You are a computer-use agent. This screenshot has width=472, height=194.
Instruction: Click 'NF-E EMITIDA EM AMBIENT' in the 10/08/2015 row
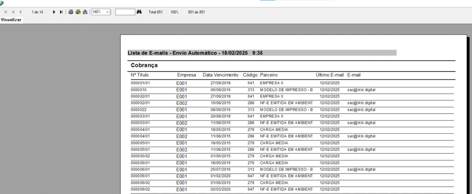coord(287,103)
